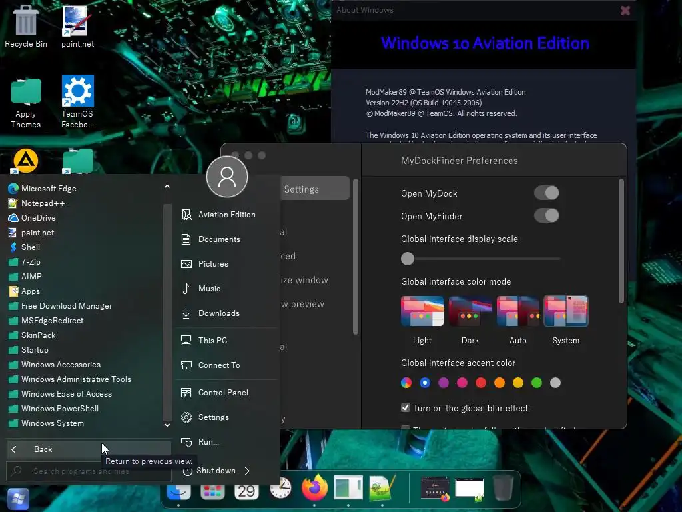Uncheck Turn on the global blur effect
The image size is (682, 512).
tap(406, 407)
